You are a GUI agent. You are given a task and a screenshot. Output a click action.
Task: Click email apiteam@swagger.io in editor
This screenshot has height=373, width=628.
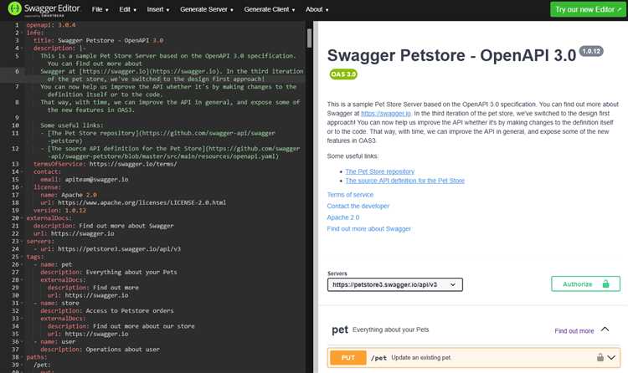point(96,179)
